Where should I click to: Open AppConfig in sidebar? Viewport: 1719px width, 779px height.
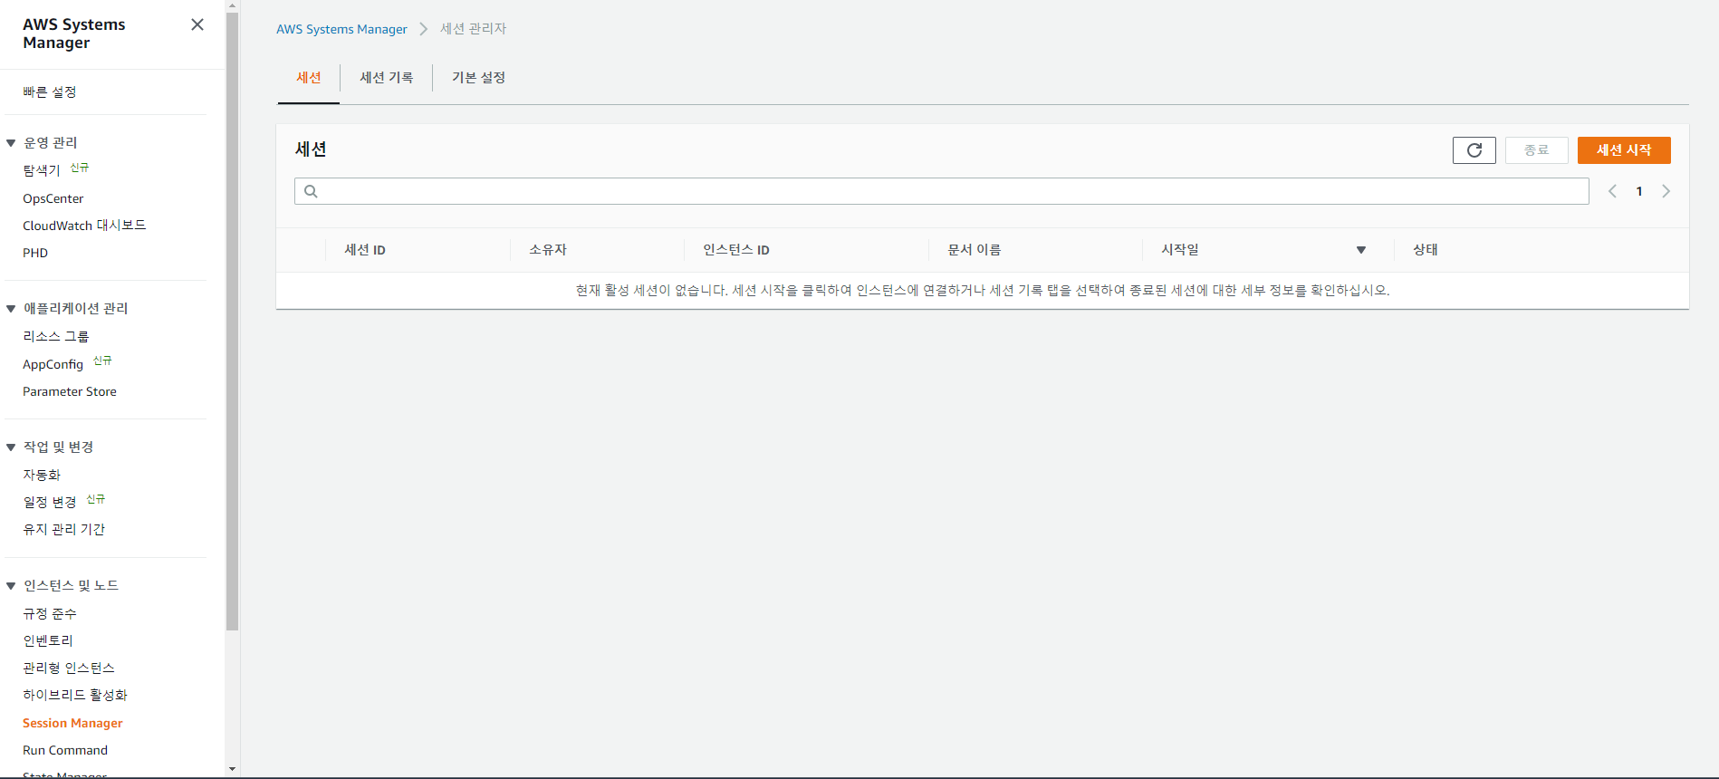point(53,364)
